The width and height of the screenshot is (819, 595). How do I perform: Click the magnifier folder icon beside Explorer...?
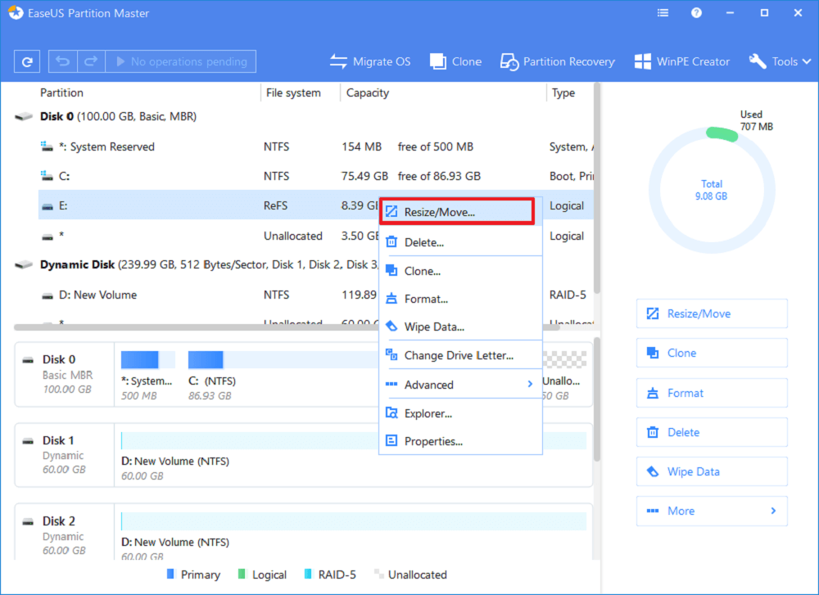[391, 413]
